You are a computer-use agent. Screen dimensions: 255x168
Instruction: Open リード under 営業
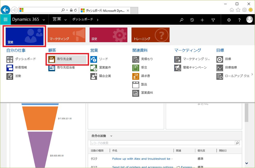point(99,59)
